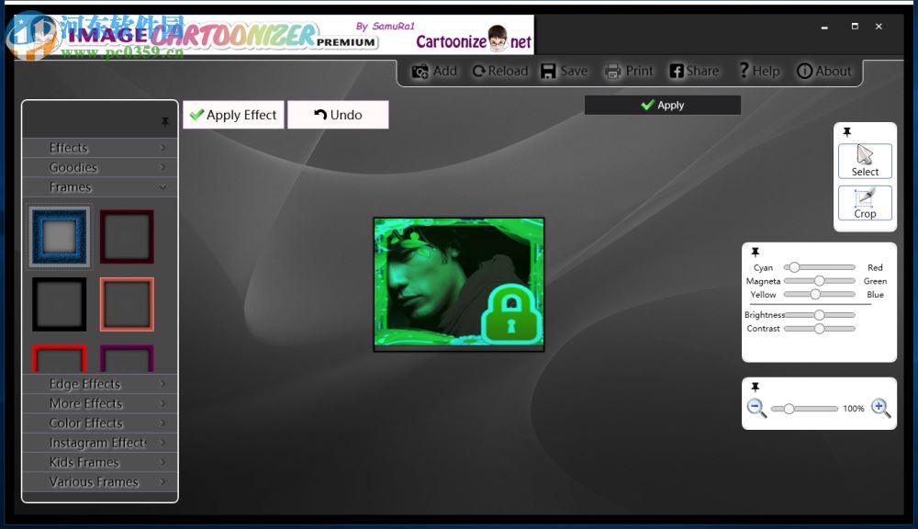The height and width of the screenshot is (529, 918).
Task: Select the dark maroon frame thumbnail
Action: [127, 237]
